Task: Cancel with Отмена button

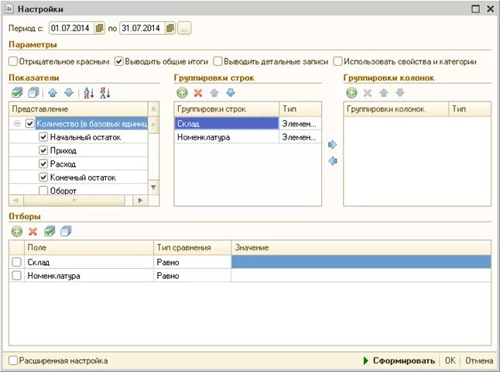Action: pos(479,360)
